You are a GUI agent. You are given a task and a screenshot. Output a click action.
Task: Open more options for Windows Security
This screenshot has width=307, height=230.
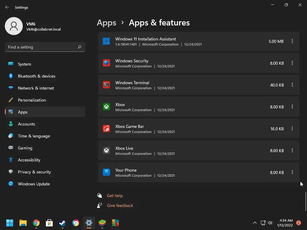coord(292,63)
